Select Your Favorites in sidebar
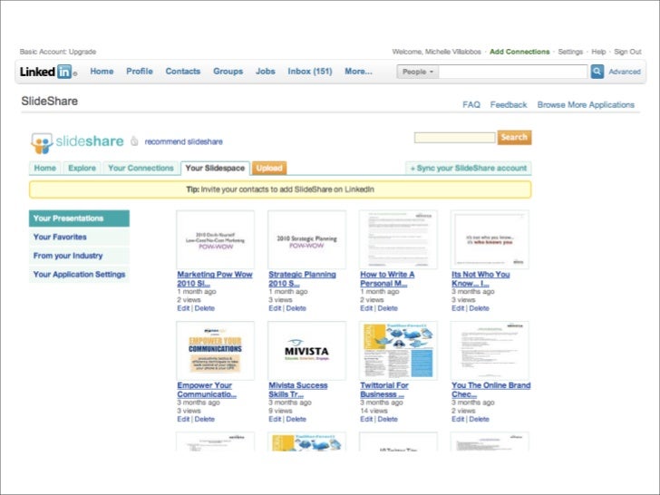The width and height of the screenshot is (660, 495). pos(79,237)
